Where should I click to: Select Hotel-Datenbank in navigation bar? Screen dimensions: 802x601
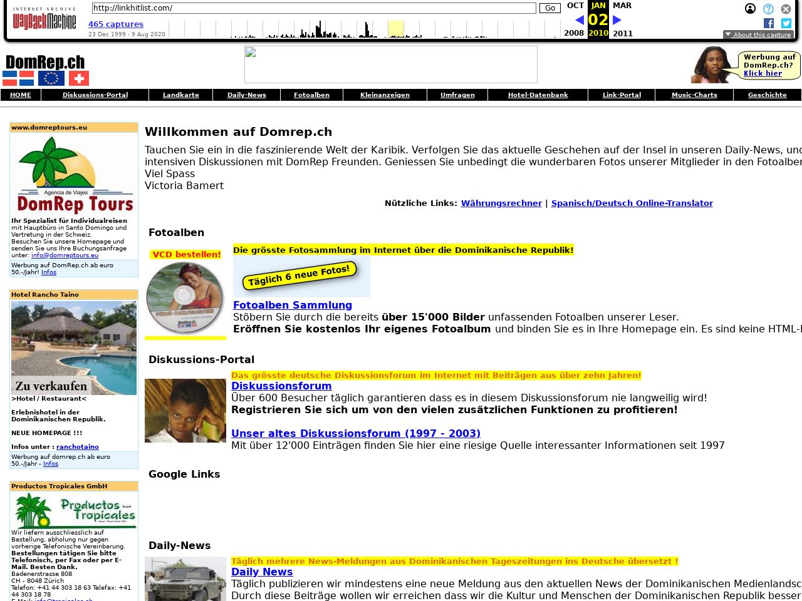(538, 95)
